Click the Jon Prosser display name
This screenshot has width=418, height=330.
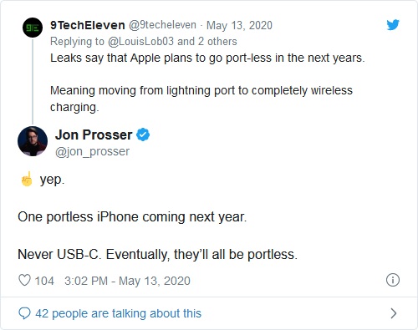click(94, 135)
